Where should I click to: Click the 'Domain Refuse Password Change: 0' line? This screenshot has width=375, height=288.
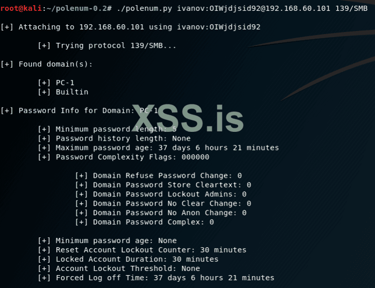click(158, 176)
